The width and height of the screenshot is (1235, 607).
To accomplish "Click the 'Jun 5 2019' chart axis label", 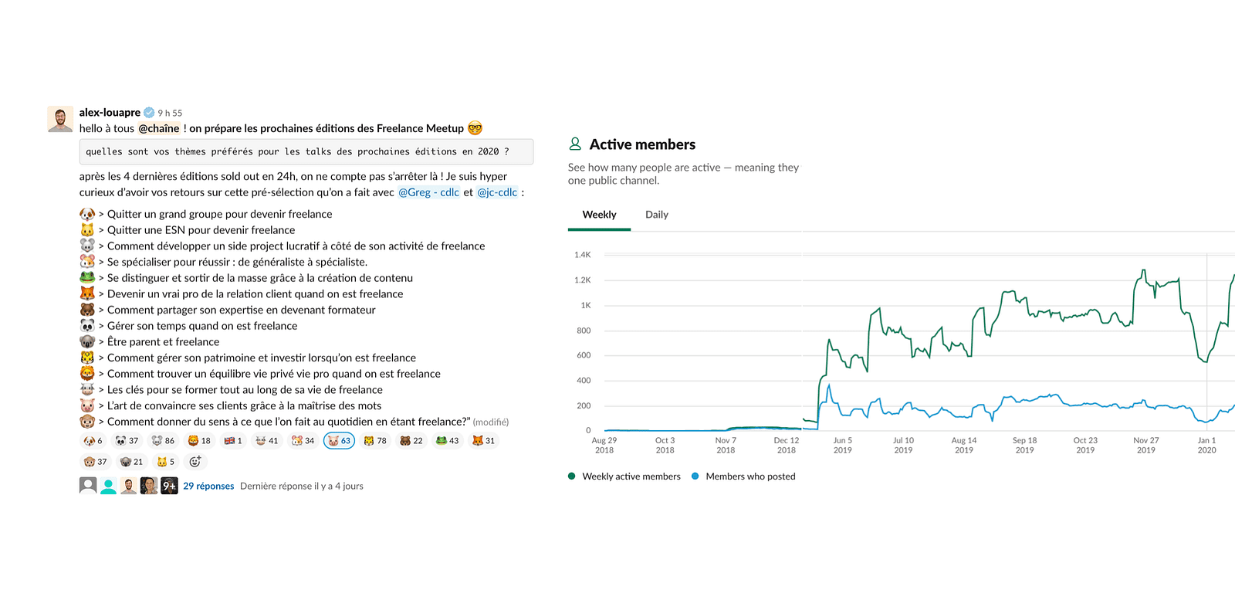I will tap(843, 445).
